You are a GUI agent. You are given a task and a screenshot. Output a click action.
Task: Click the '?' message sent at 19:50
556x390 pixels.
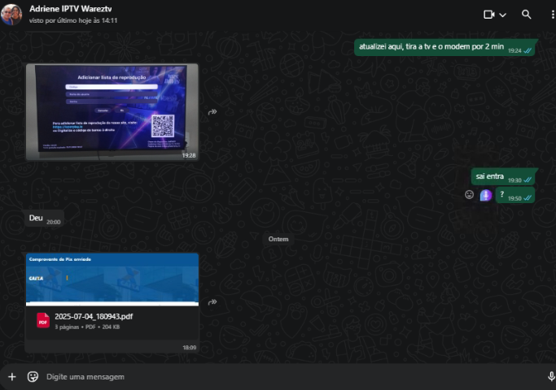point(514,195)
